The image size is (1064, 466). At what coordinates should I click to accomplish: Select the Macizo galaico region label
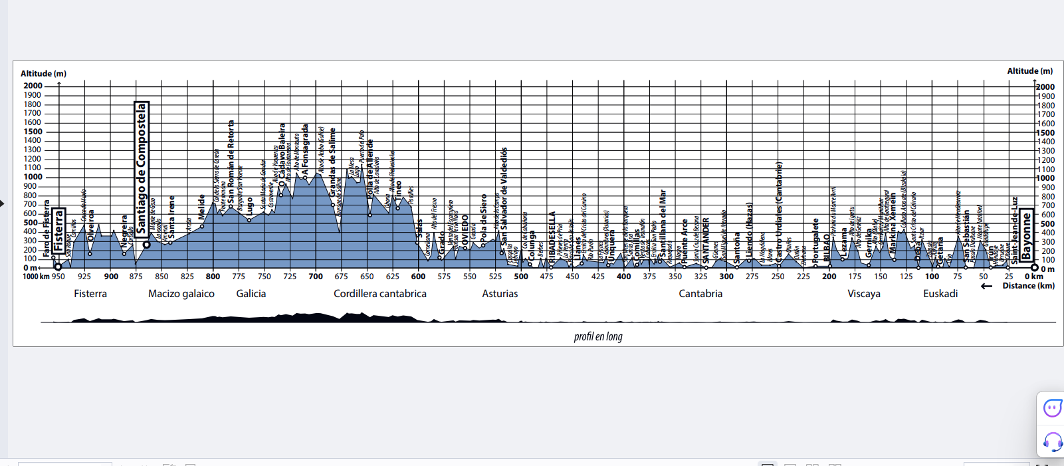click(x=181, y=294)
